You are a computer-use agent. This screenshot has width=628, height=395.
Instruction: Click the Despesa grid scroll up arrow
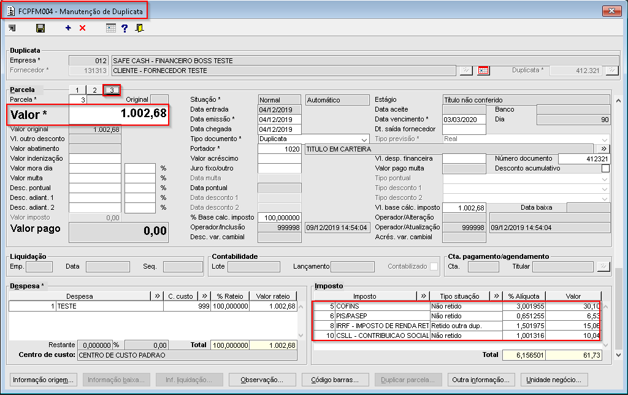(301, 307)
